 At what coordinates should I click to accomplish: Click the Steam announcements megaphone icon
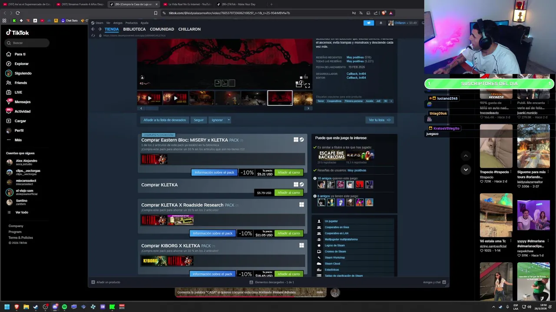tap(368, 23)
